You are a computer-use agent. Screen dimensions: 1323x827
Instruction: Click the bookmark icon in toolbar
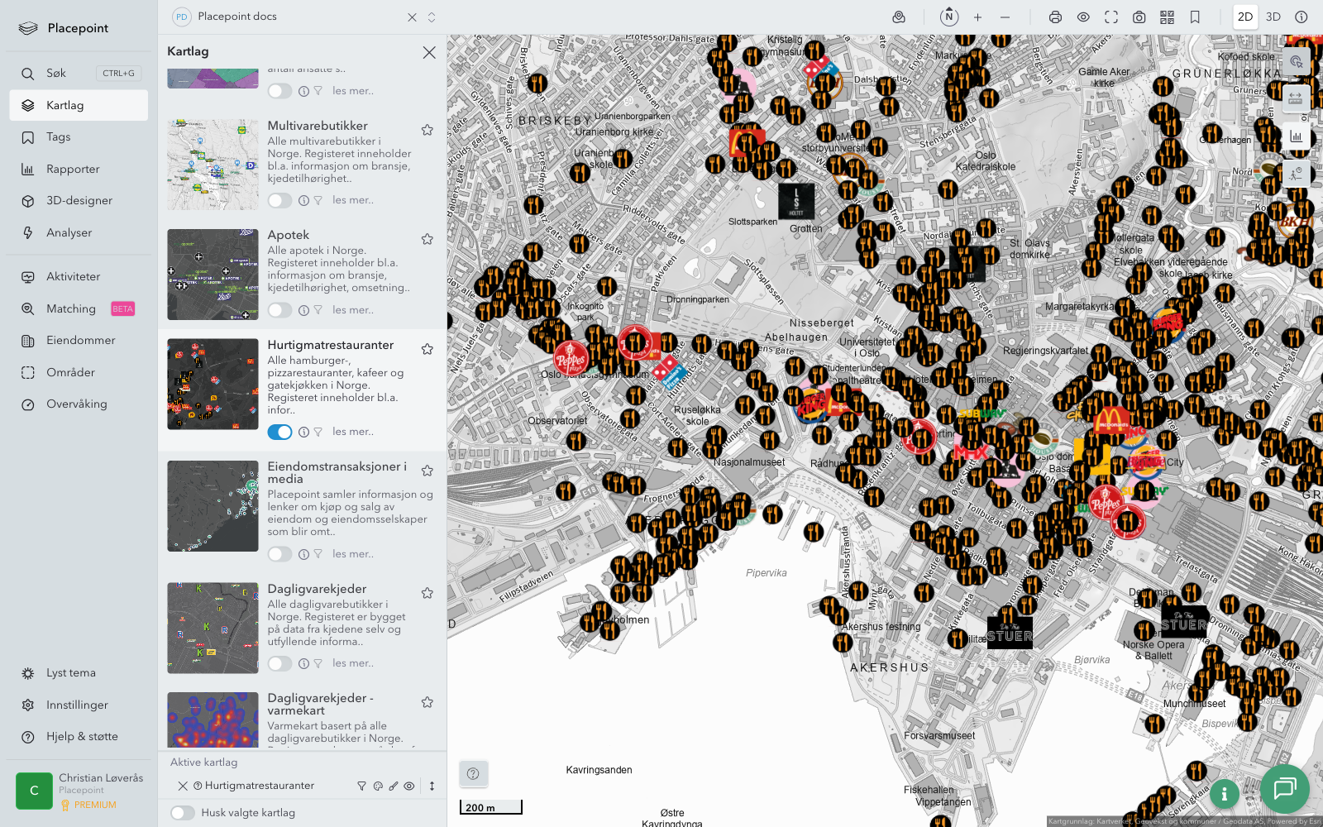click(1195, 17)
